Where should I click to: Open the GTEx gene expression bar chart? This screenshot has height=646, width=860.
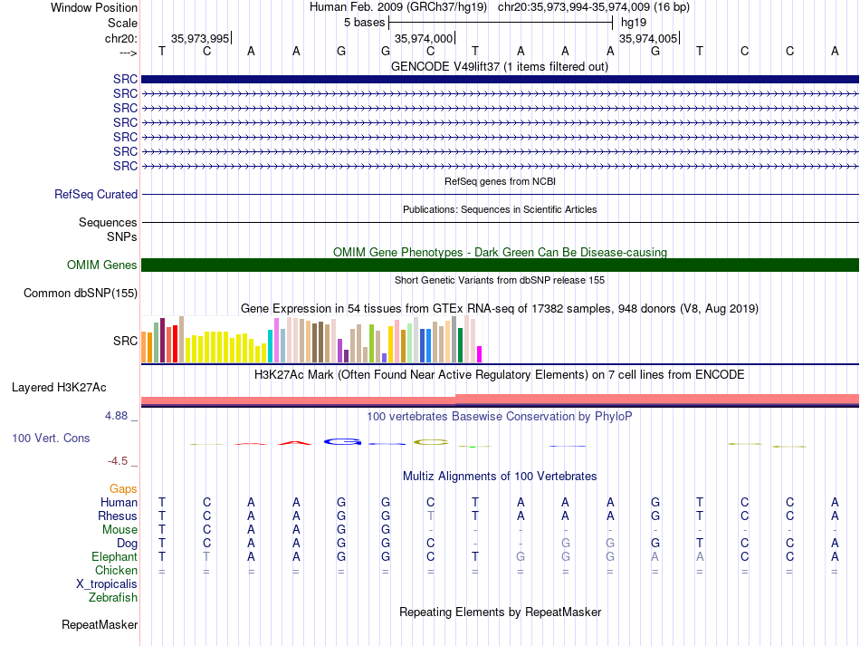coord(311,339)
